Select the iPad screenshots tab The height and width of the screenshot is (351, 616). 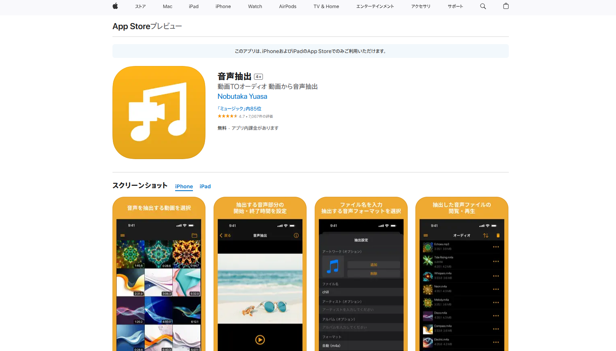click(x=205, y=186)
